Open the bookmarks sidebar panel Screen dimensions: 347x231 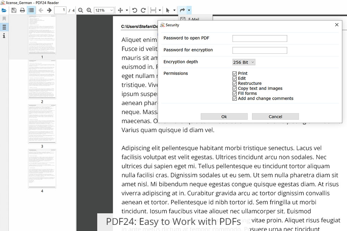coord(4,18)
